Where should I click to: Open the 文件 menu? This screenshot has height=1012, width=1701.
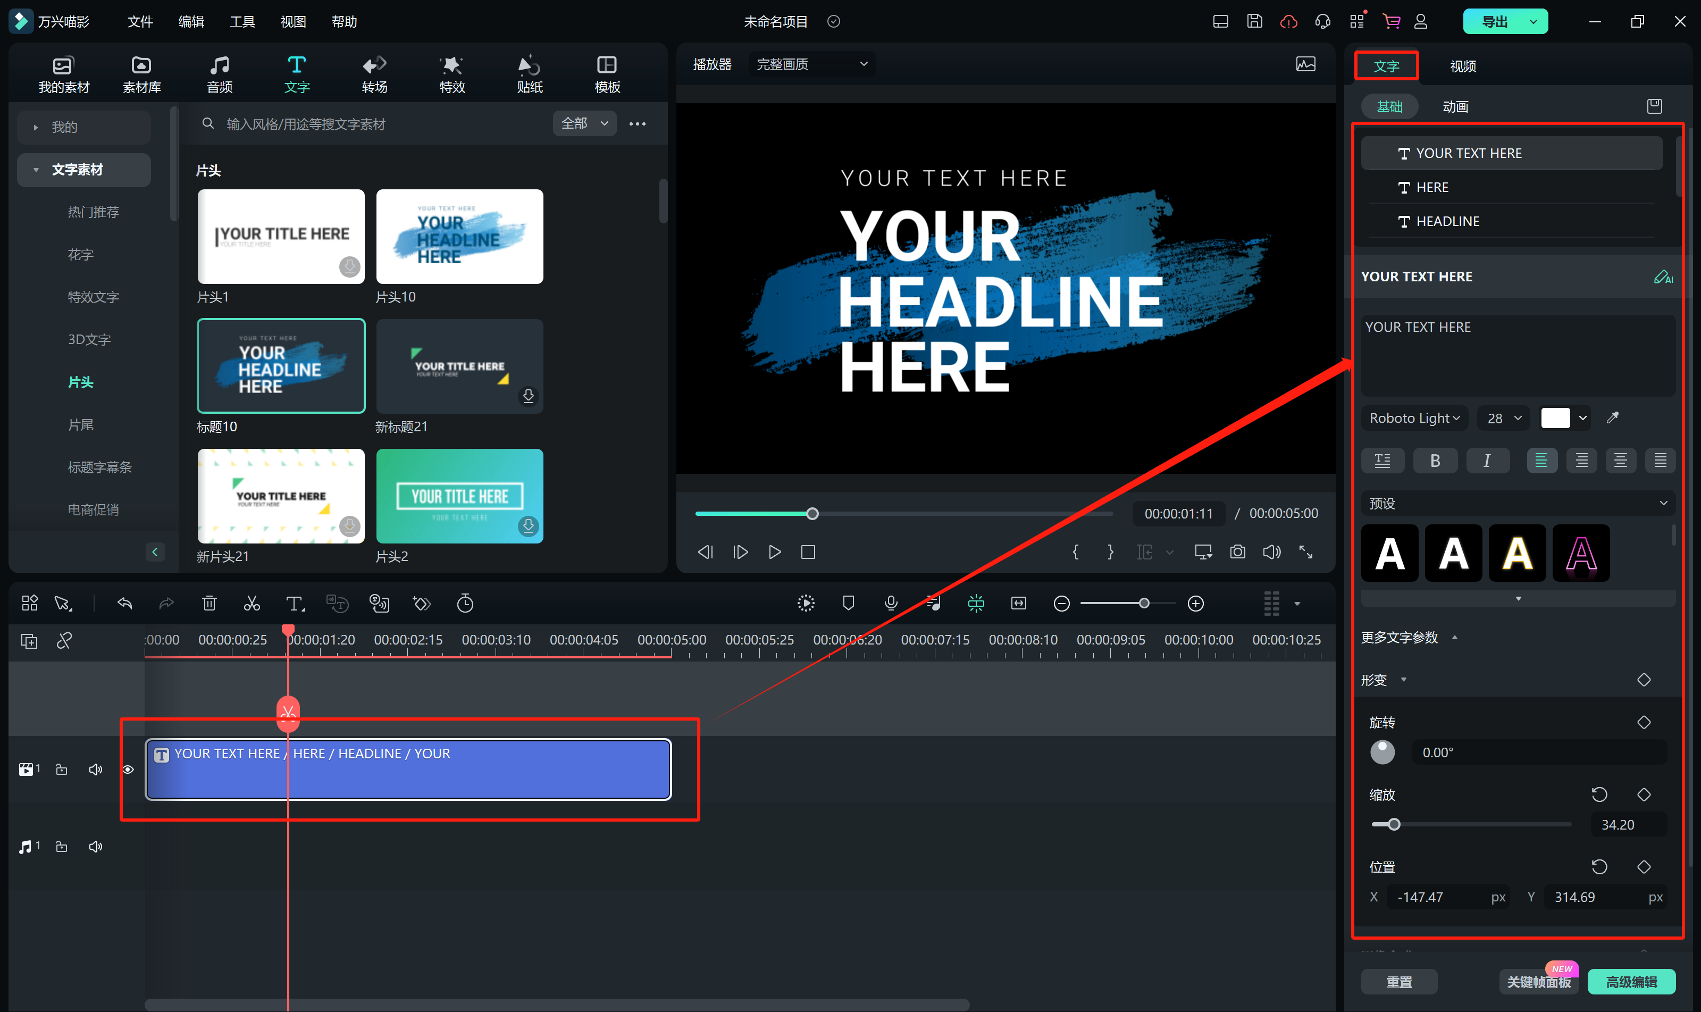(x=140, y=22)
